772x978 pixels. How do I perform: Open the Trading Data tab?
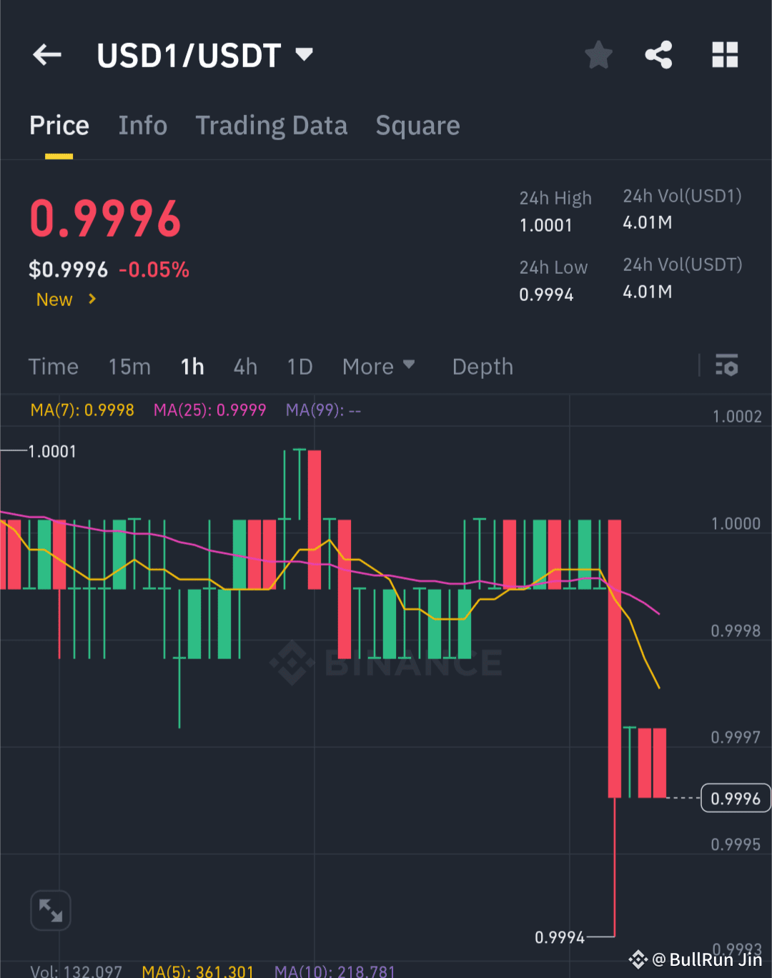(272, 126)
